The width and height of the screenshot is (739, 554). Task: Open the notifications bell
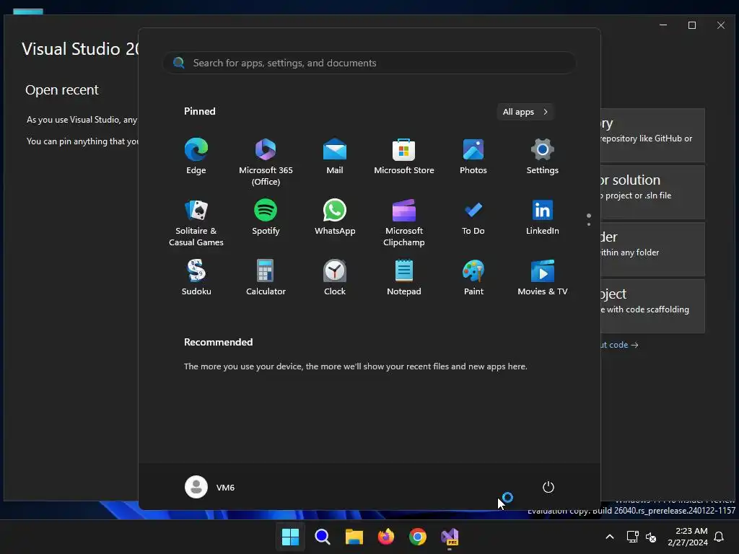coord(720,537)
